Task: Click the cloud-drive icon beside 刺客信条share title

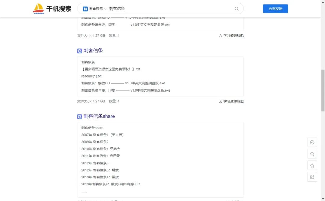Action: click(x=79, y=117)
